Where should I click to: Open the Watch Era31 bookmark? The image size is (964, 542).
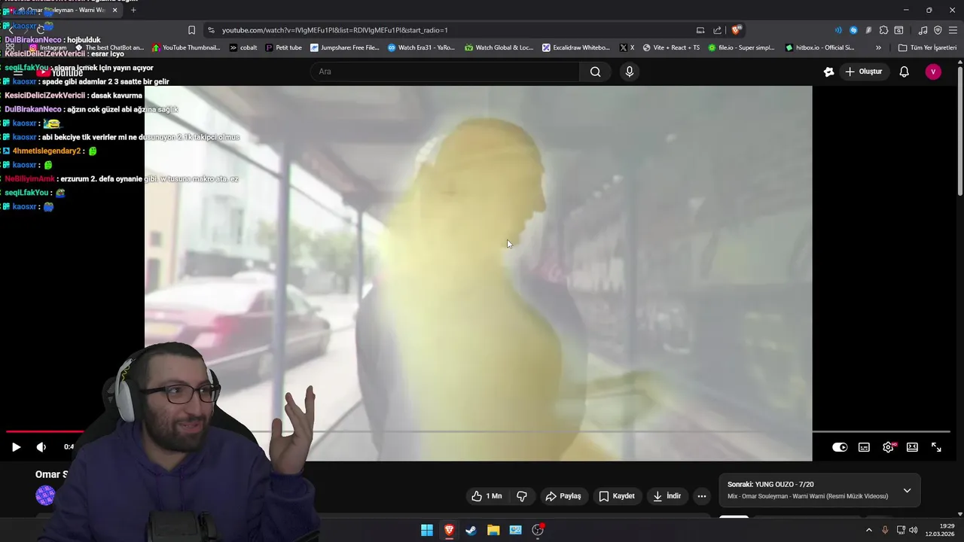421,47
